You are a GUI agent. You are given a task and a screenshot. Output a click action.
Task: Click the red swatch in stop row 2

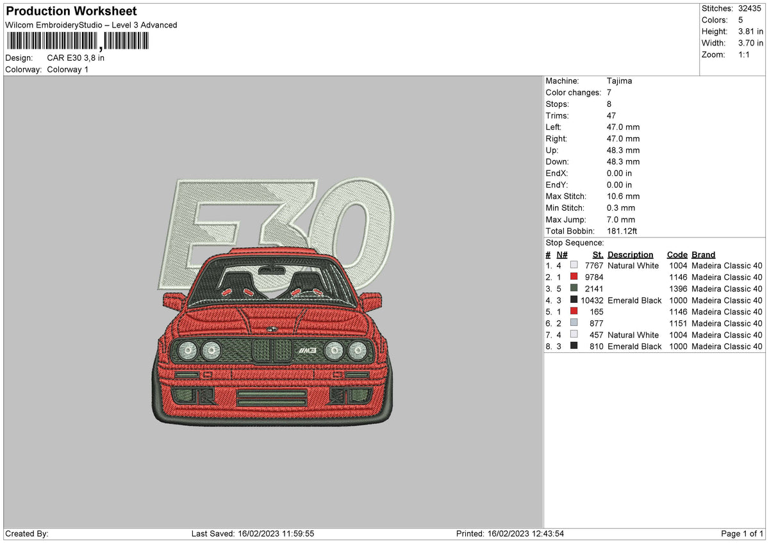point(574,277)
